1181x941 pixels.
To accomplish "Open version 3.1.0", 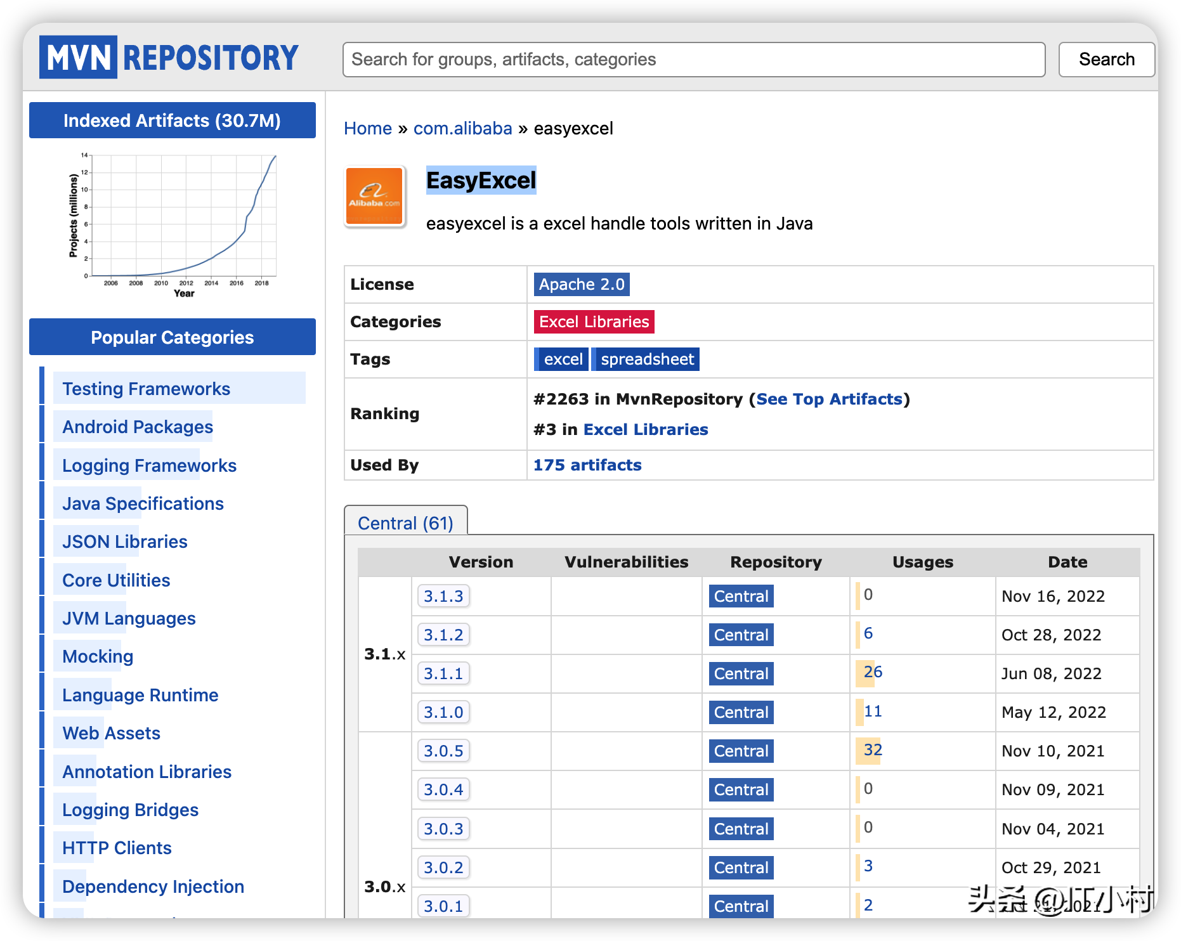I will pyautogui.click(x=444, y=713).
